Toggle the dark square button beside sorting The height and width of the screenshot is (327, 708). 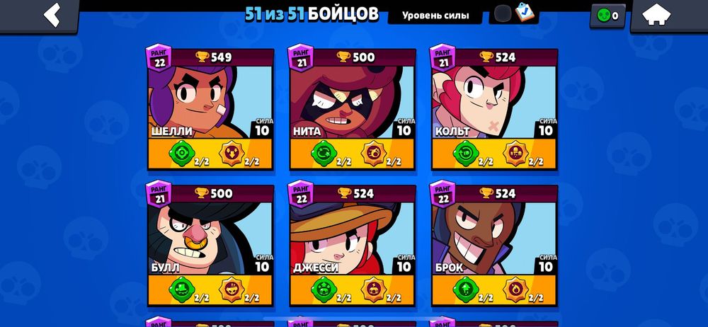tap(502, 13)
